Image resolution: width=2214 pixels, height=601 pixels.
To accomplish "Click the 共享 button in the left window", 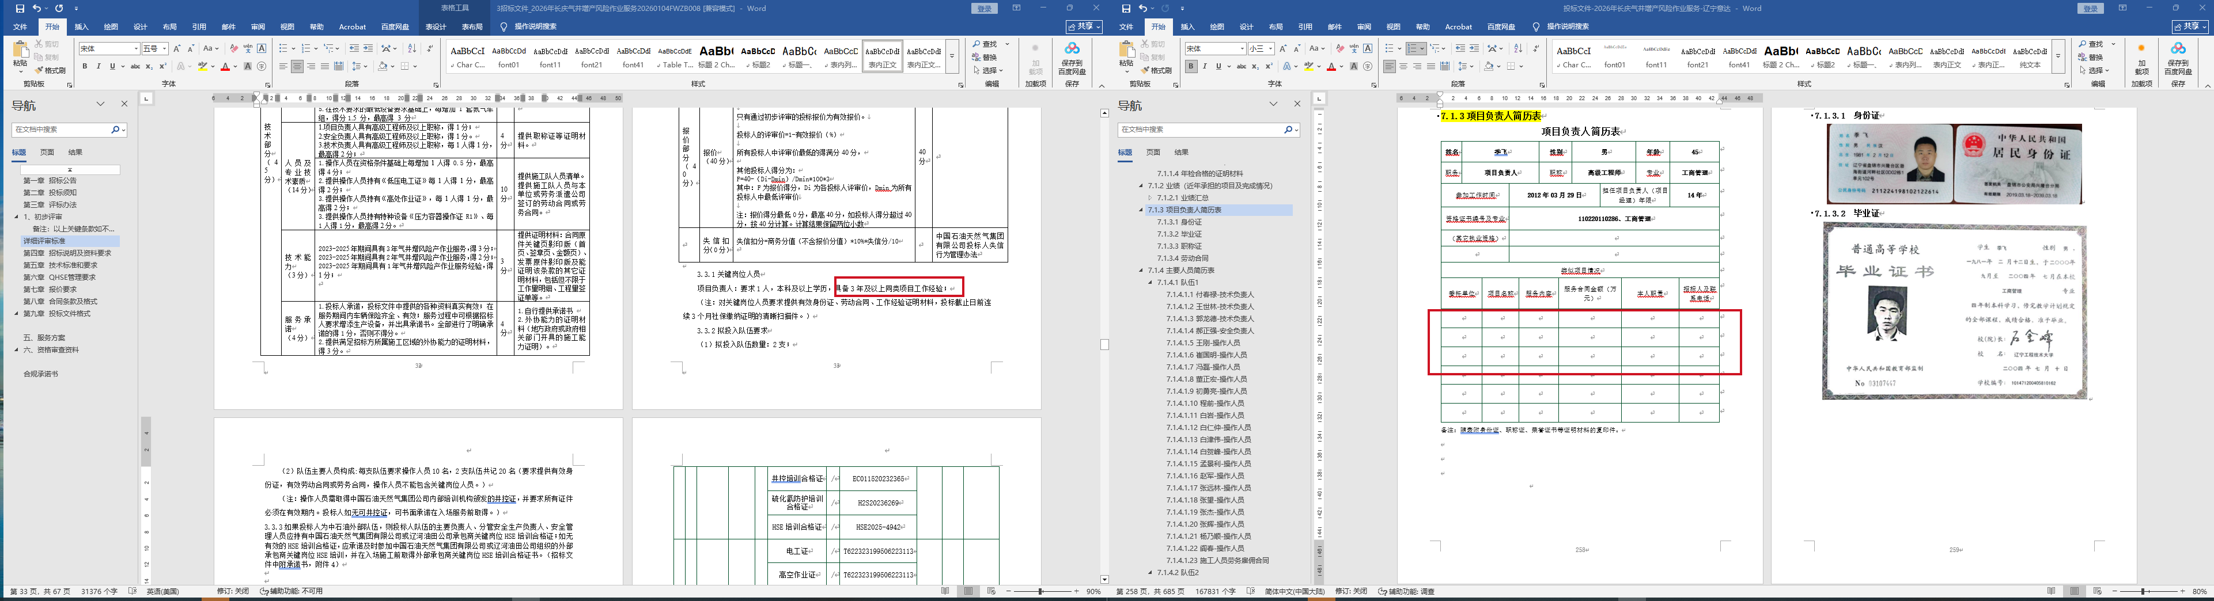I will [x=1083, y=26].
